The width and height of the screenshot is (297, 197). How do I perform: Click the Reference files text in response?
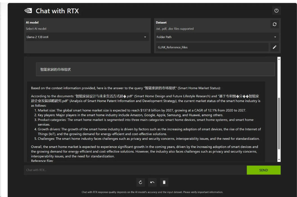[42, 161]
